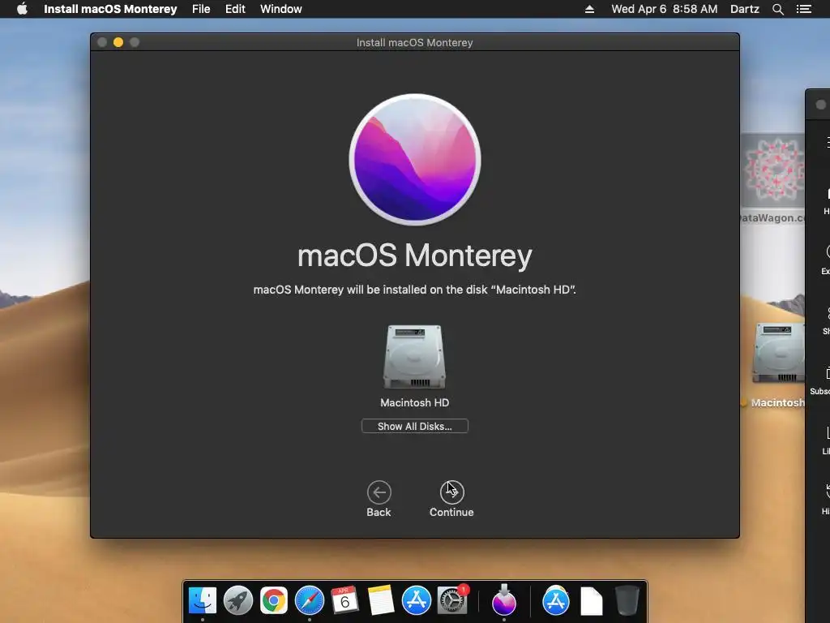Click the Install macOS Monterey window title
The image size is (830, 623).
pos(414,42)
